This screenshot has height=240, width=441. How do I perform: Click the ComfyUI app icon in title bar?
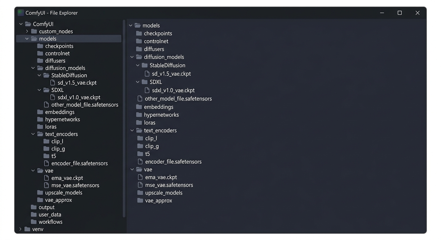pyautogui.click(x=21, y=13)
